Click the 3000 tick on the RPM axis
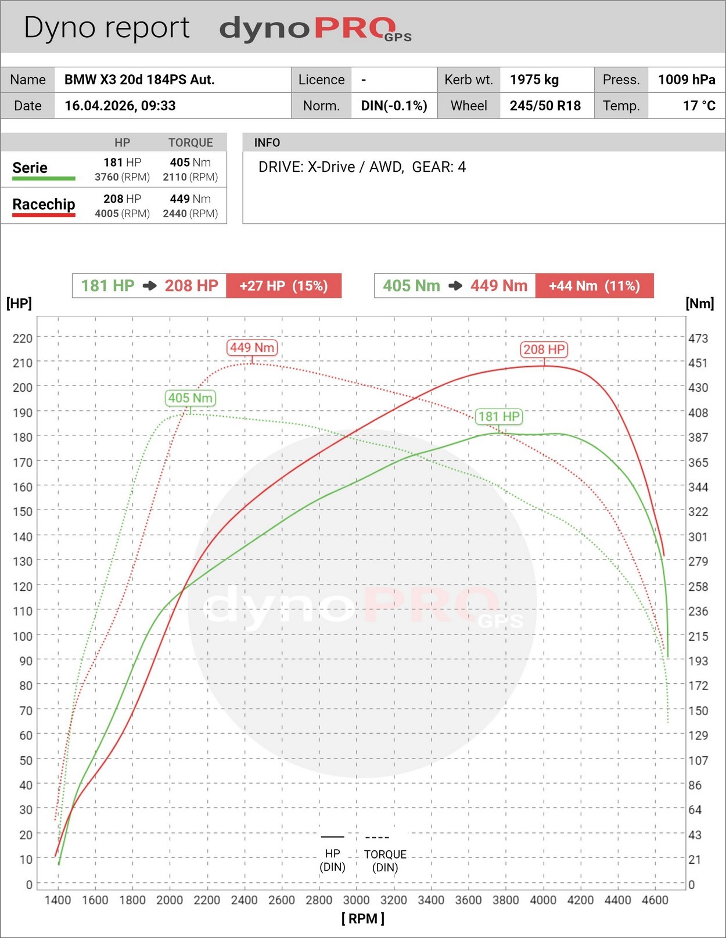 click(356, 900)
